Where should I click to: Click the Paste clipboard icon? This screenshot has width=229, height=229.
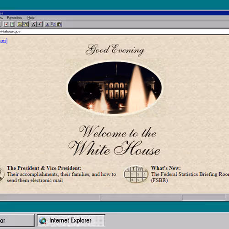(59, 24)
